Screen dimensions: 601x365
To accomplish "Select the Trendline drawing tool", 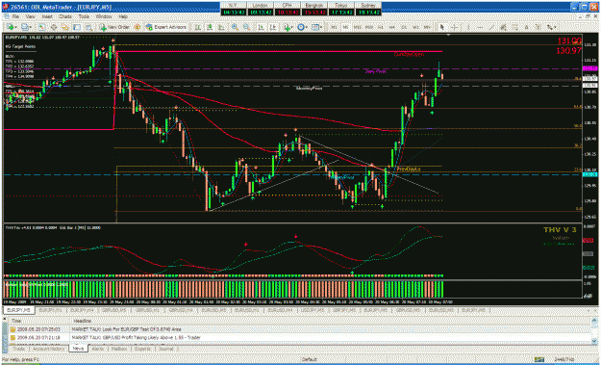I will pos(491,27).
